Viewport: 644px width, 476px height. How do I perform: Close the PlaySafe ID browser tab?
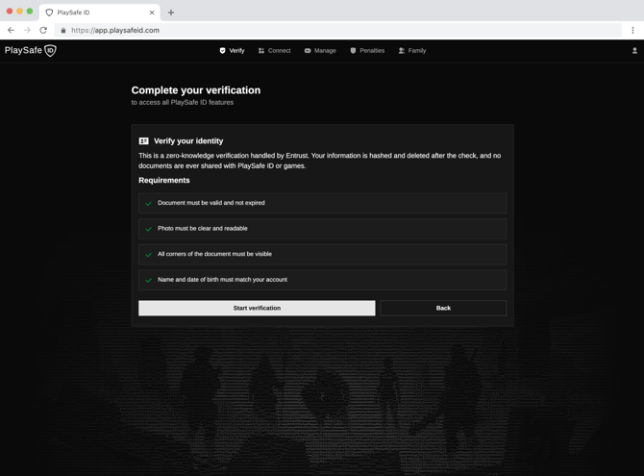click(152, 13)
